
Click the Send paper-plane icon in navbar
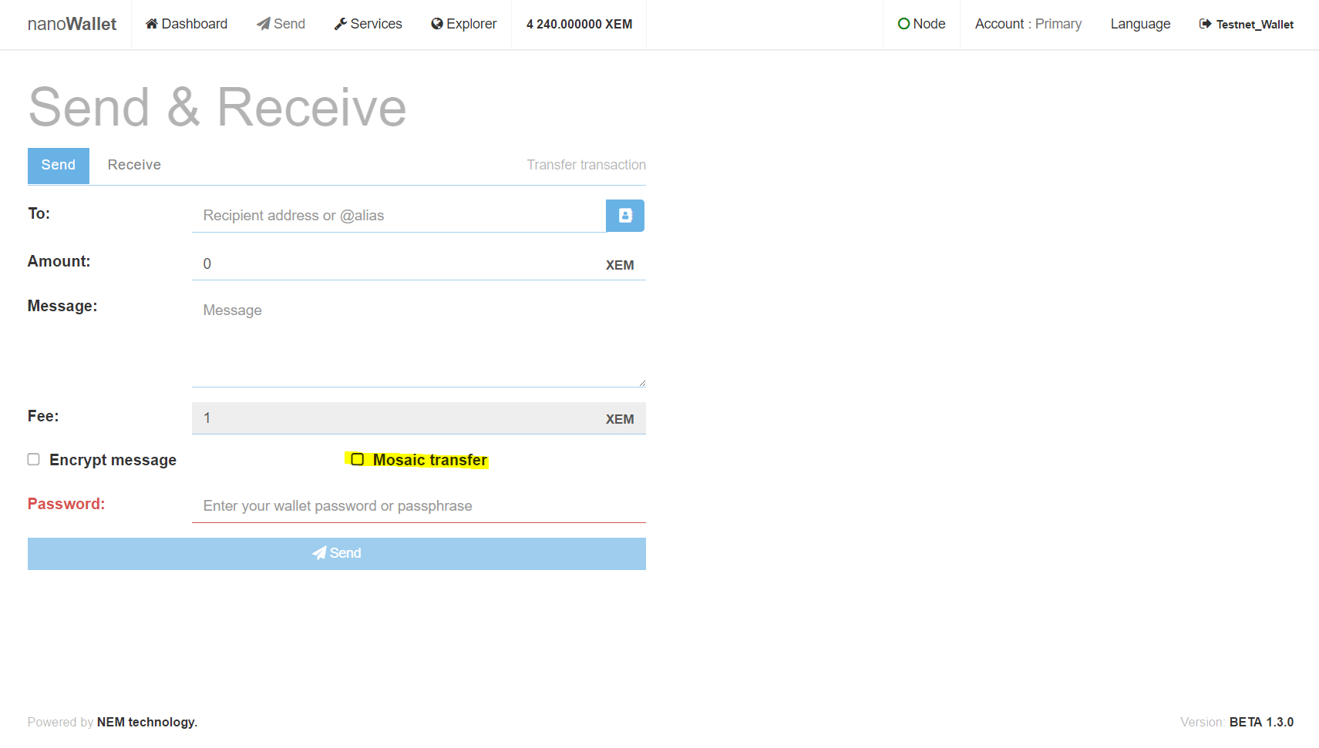coord(264,24)
